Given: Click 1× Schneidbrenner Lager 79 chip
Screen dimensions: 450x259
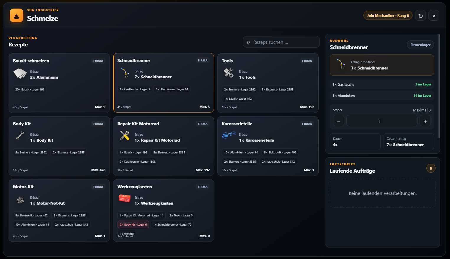Looking at the screenshot, I should [x=172, y=225].
